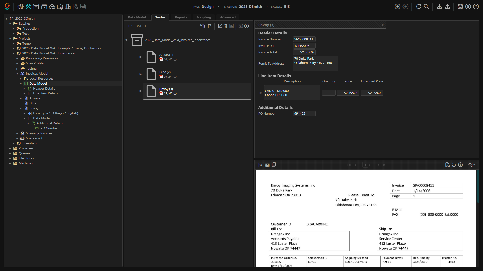Collapse the Invoices Model tree node

point(17,74)
